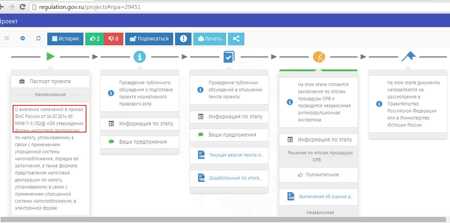Open the Печать (Print) icon
The height and width of the screenshot is (223, 450).
[x=209, y=39]
